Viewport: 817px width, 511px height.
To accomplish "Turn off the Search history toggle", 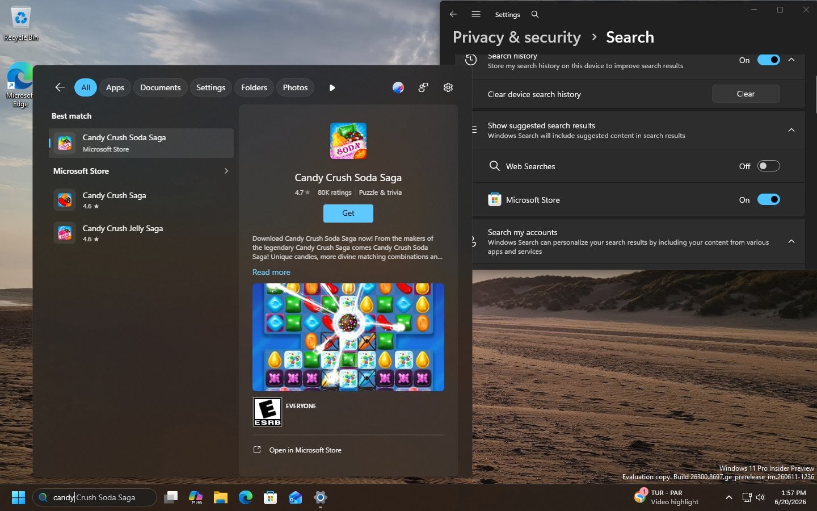I will (769, 60).
